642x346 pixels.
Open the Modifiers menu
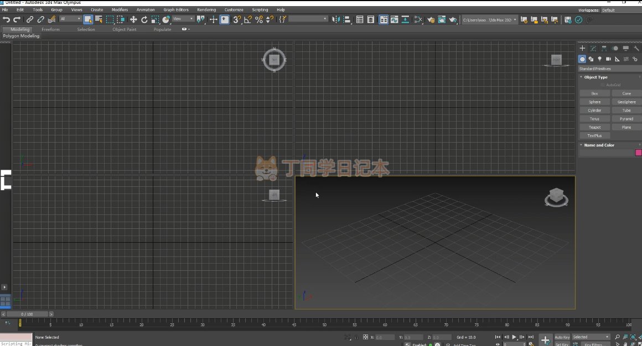pyautogui.click(x=120, y=10)
